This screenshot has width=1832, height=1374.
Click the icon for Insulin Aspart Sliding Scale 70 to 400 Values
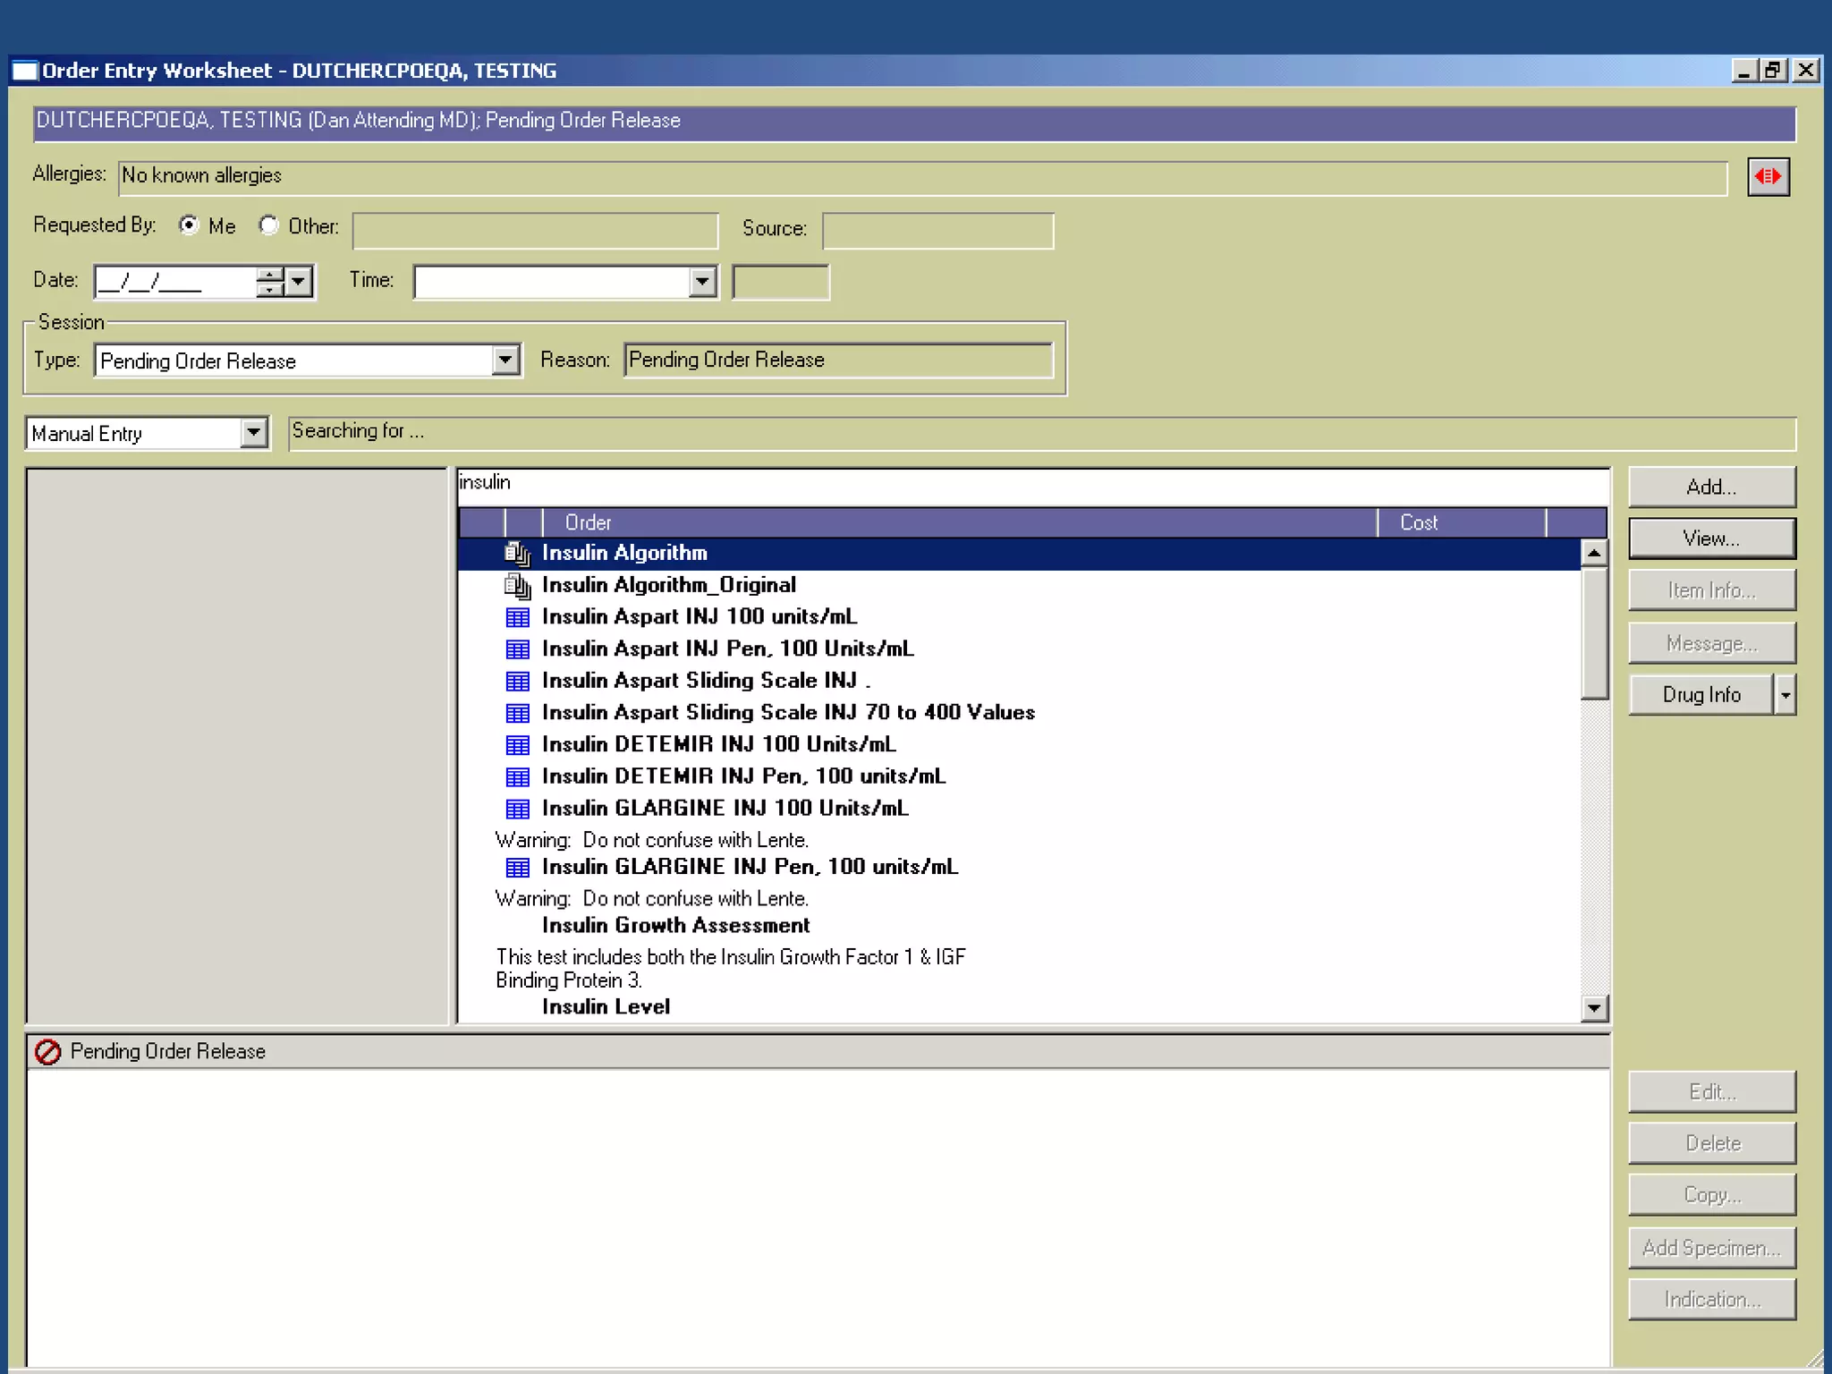pos(517,713)
